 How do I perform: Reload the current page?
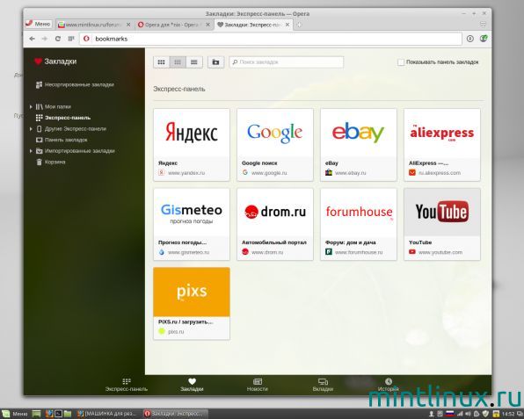click(57, 39)
